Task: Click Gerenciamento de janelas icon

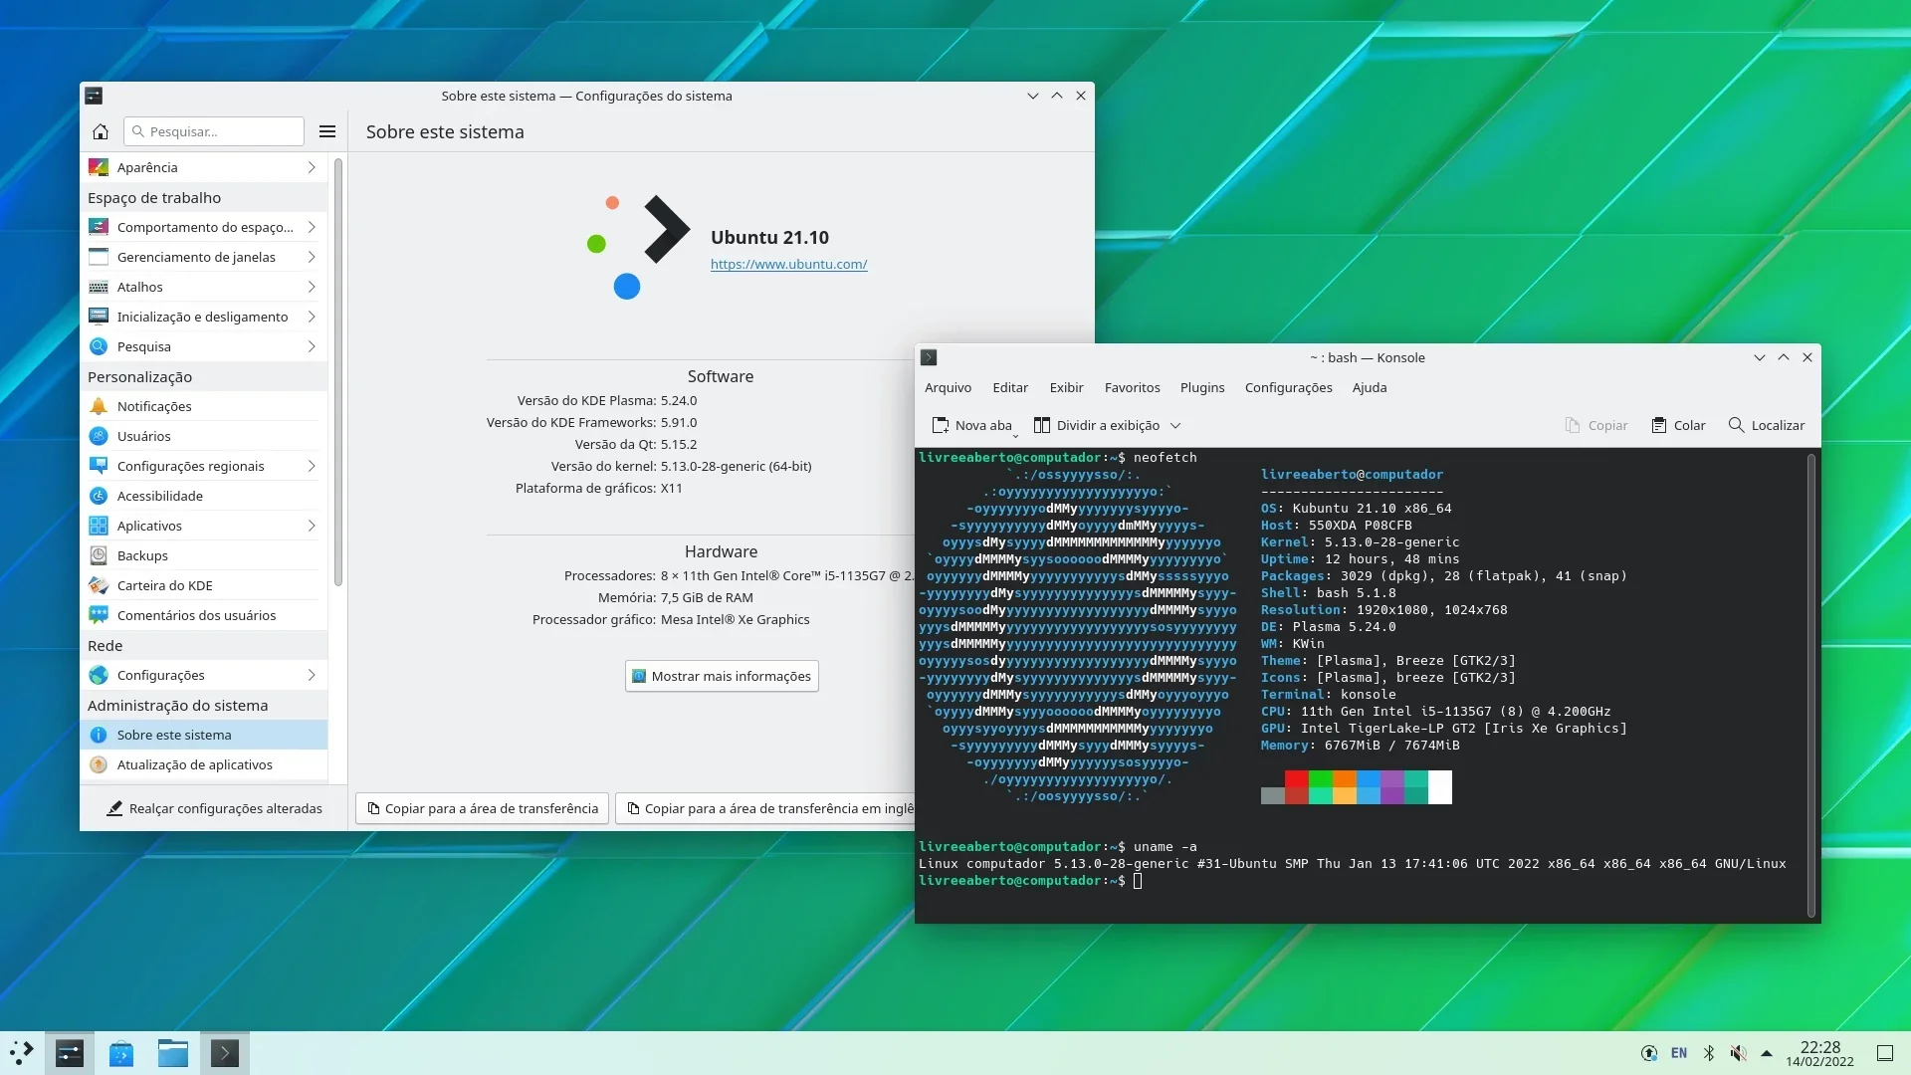Action: (99, 257)
